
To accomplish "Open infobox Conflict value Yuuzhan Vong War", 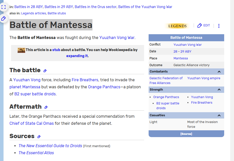I will pyautogui.click(x=188, y=45).
